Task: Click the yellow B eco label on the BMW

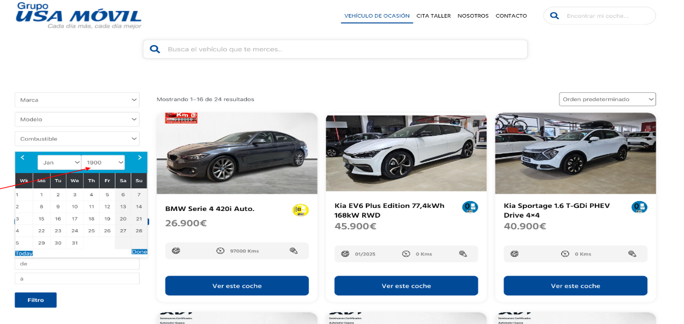Action: (300, 210)
